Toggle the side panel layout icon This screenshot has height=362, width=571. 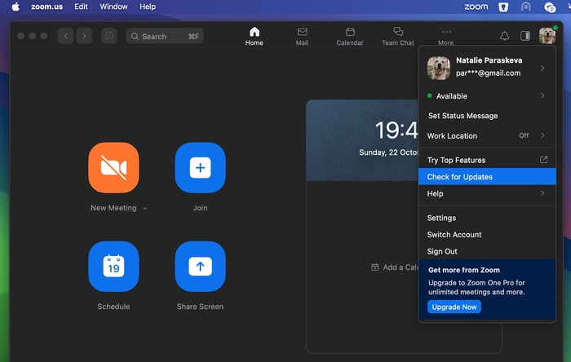pyautogui.click(x=525, y=36)
